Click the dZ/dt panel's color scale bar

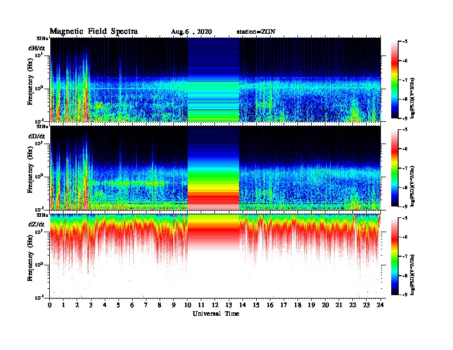395,256
